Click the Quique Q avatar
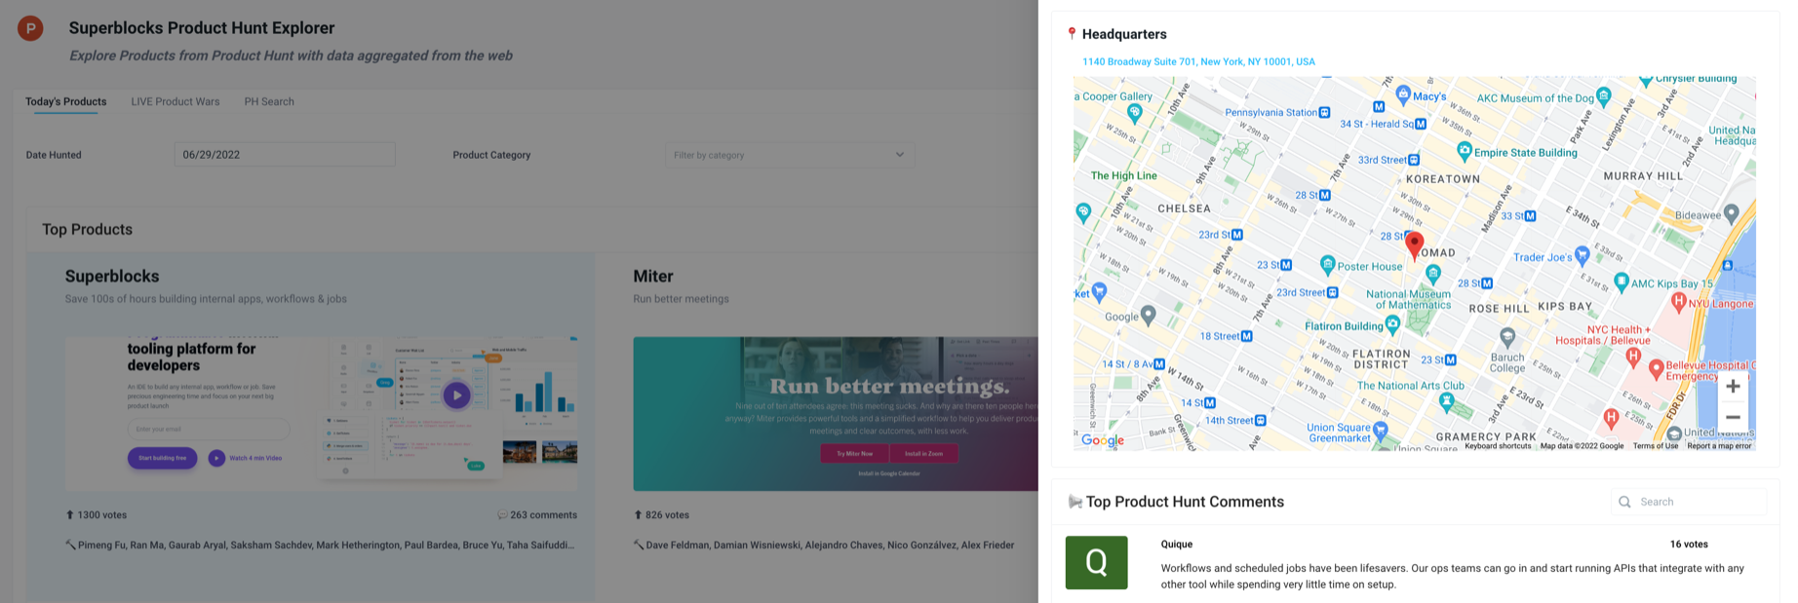 pyautogui.click(x=1096, y=562)
